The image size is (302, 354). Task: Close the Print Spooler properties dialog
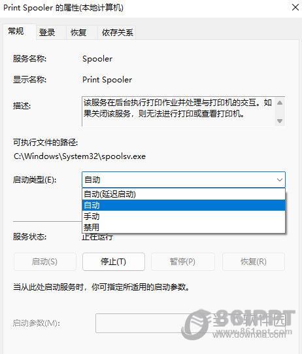295,7
